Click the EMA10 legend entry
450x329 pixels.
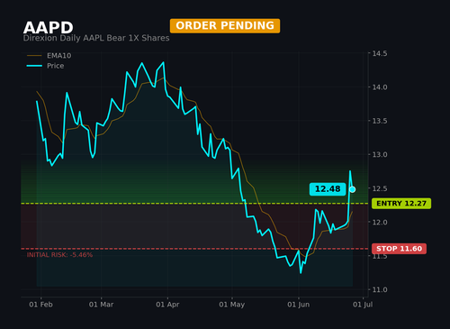(49, 56)
